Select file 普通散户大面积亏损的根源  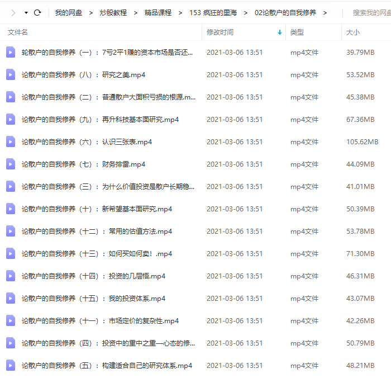[x=108, y=97]
